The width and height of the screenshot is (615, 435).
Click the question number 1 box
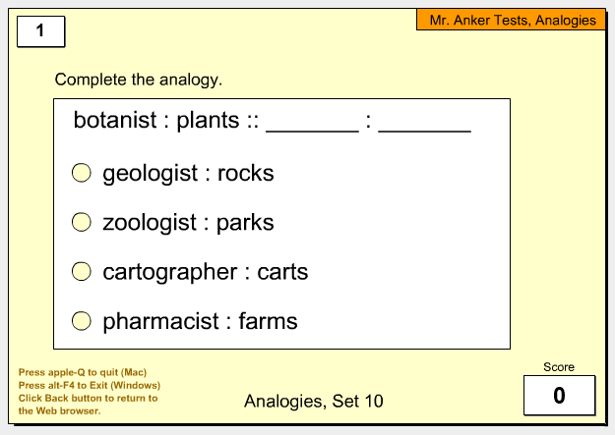click(x=40, y=31)
